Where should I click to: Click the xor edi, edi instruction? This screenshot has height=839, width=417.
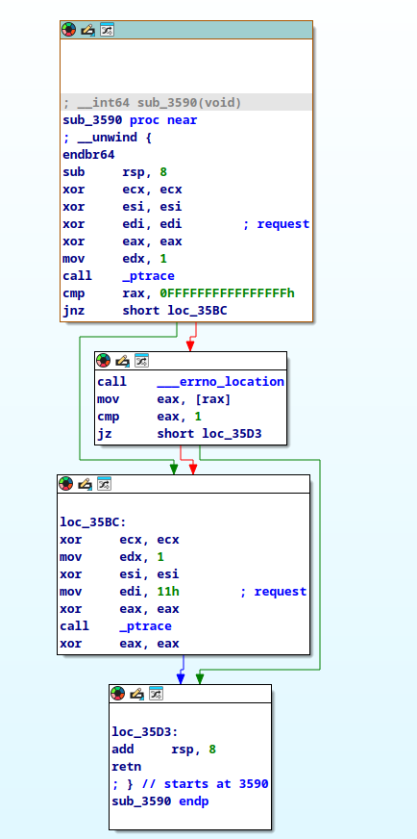point(122,223)
